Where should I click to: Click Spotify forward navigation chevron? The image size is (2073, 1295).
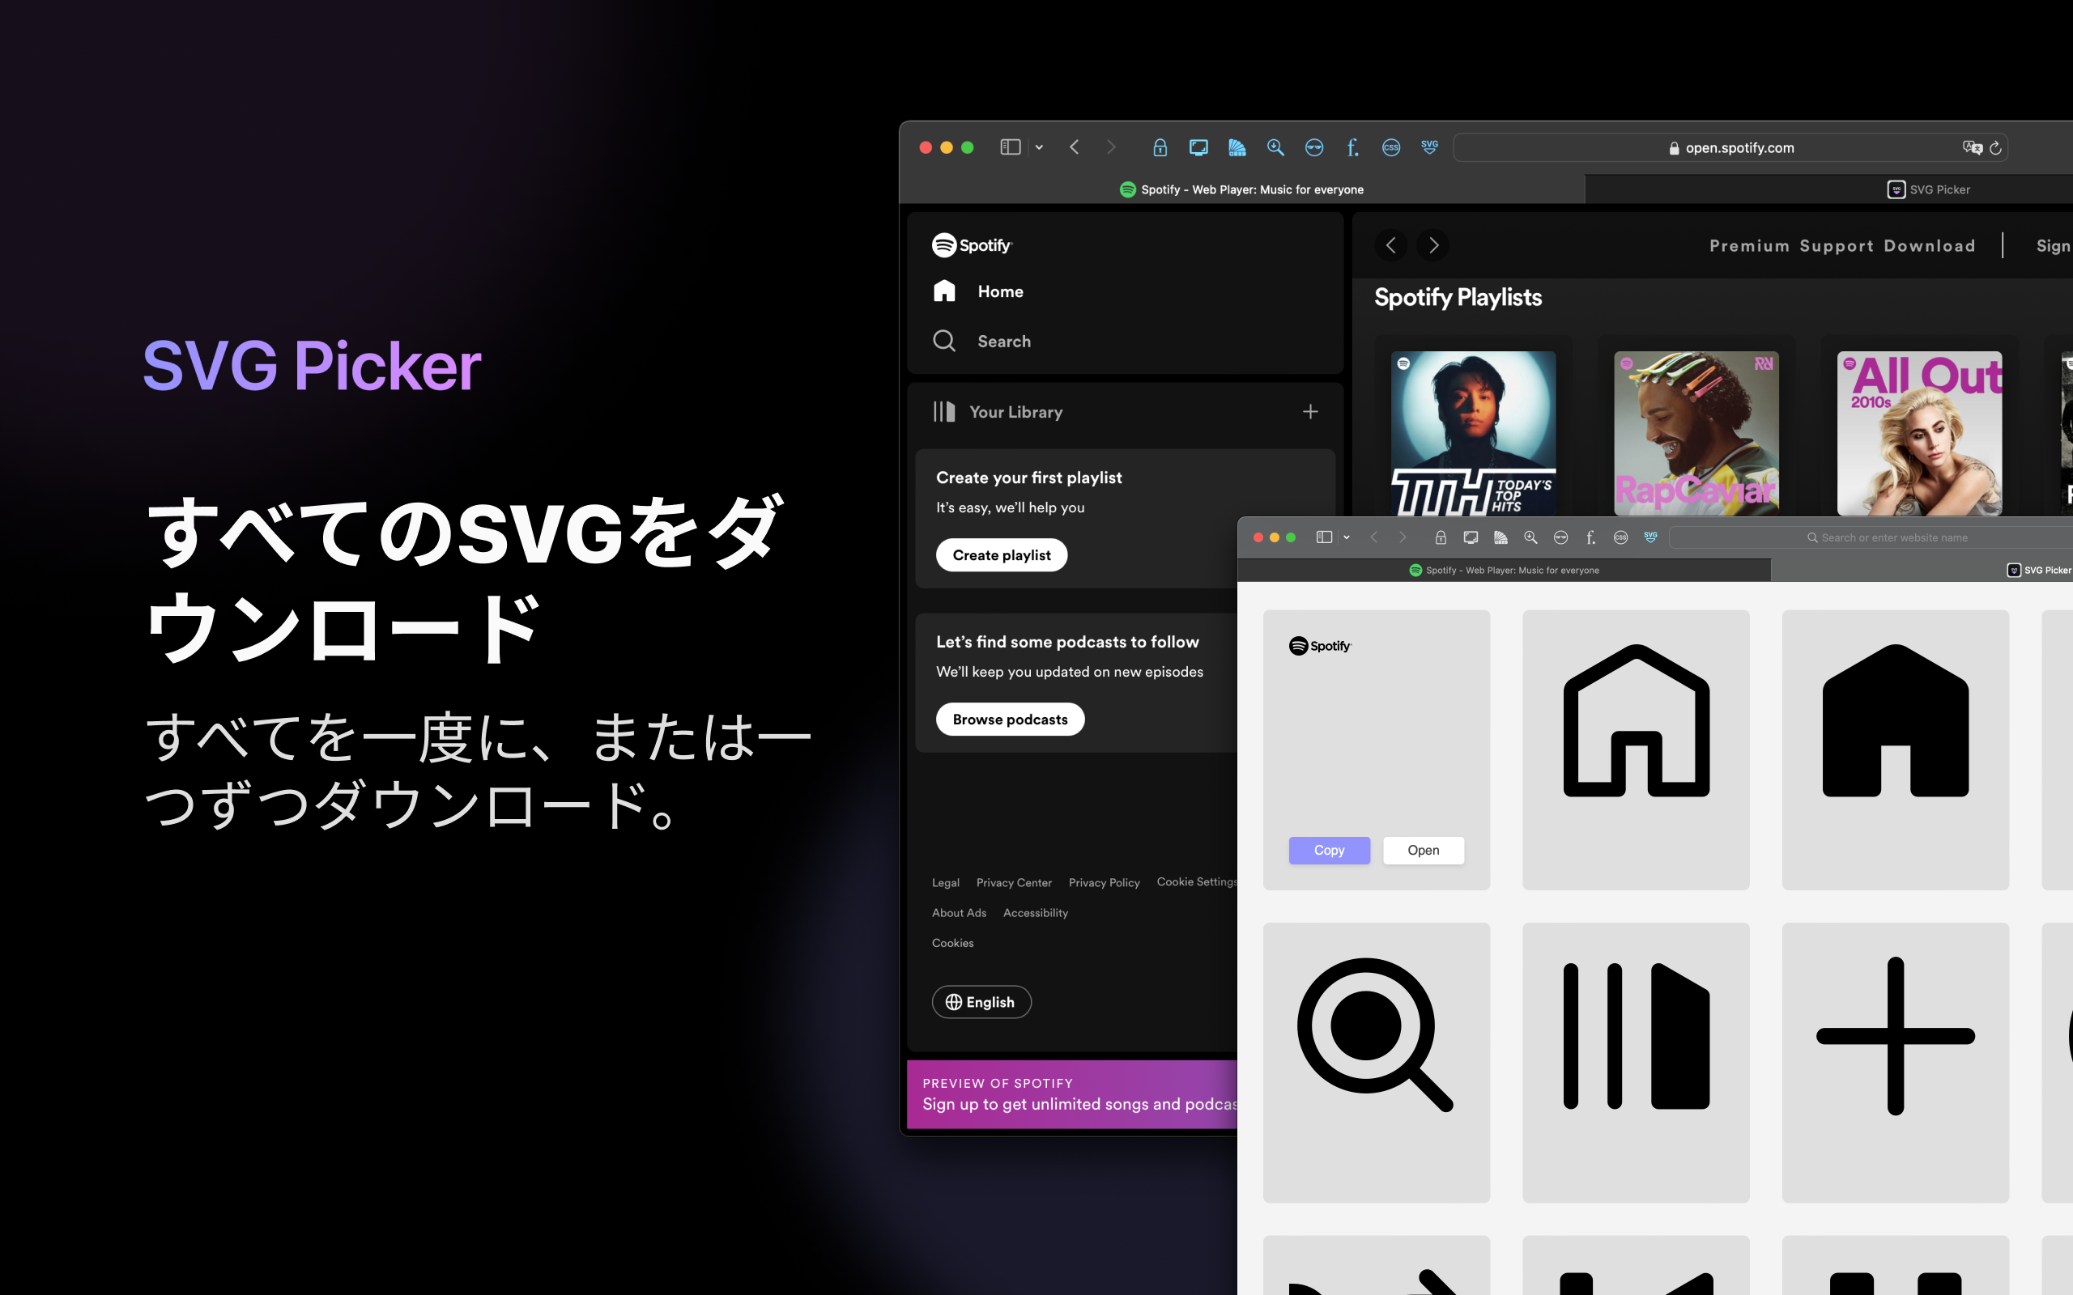(x=1433, y=246)
